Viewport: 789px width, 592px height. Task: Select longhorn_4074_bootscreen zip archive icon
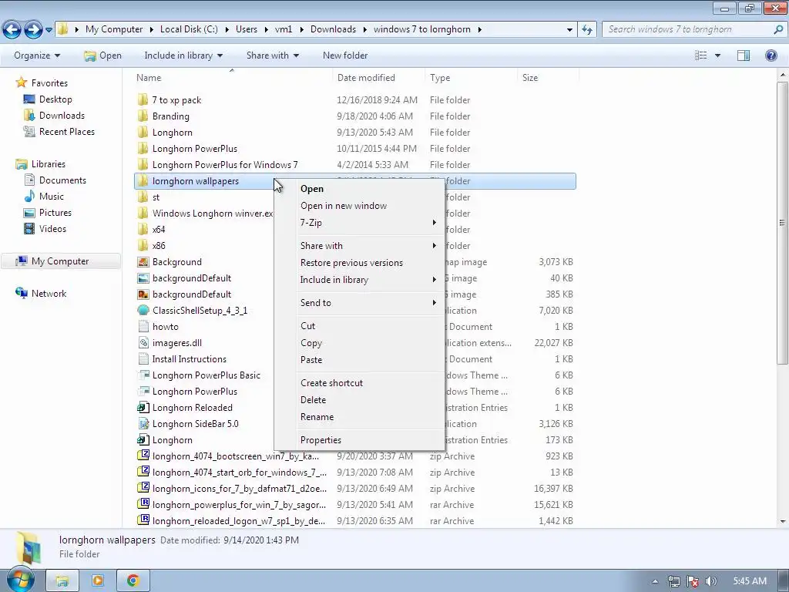point(143,456)
